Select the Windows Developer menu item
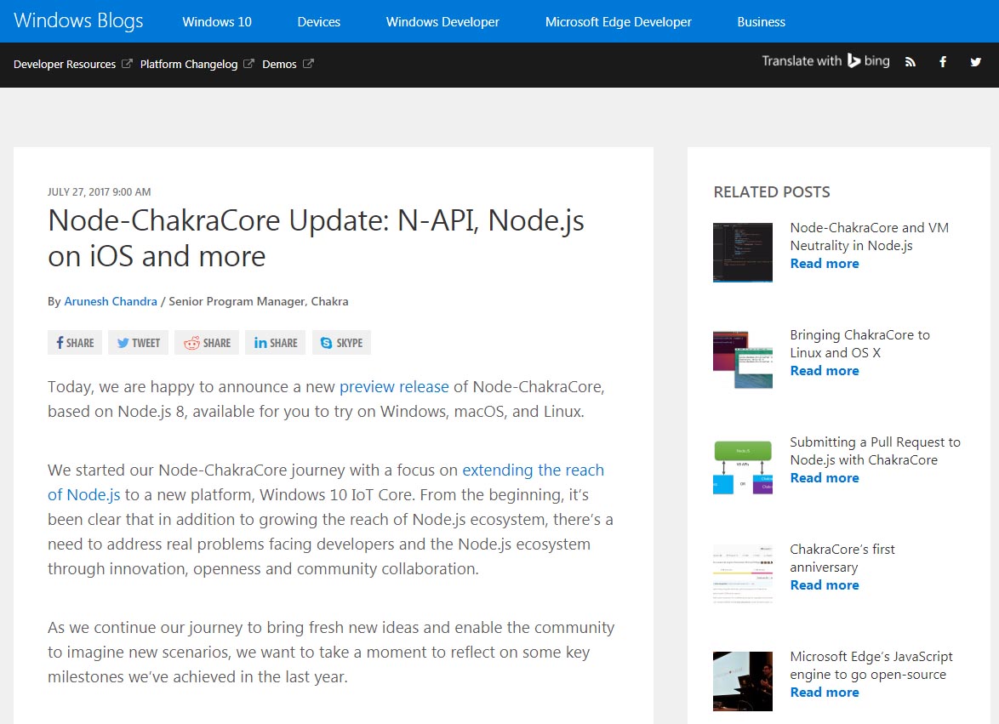999x724 pixels. (x=442, y=21)
